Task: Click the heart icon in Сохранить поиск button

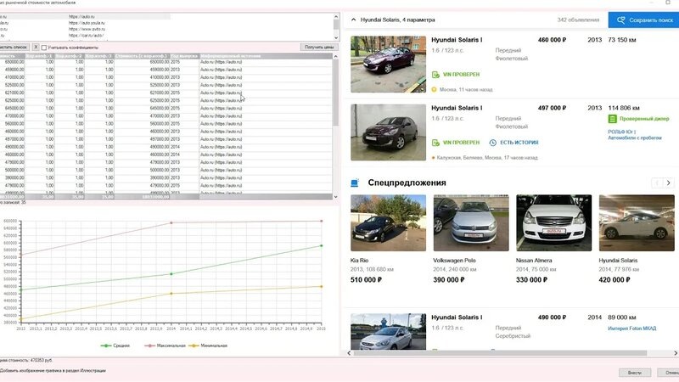Action: (621, 20)
